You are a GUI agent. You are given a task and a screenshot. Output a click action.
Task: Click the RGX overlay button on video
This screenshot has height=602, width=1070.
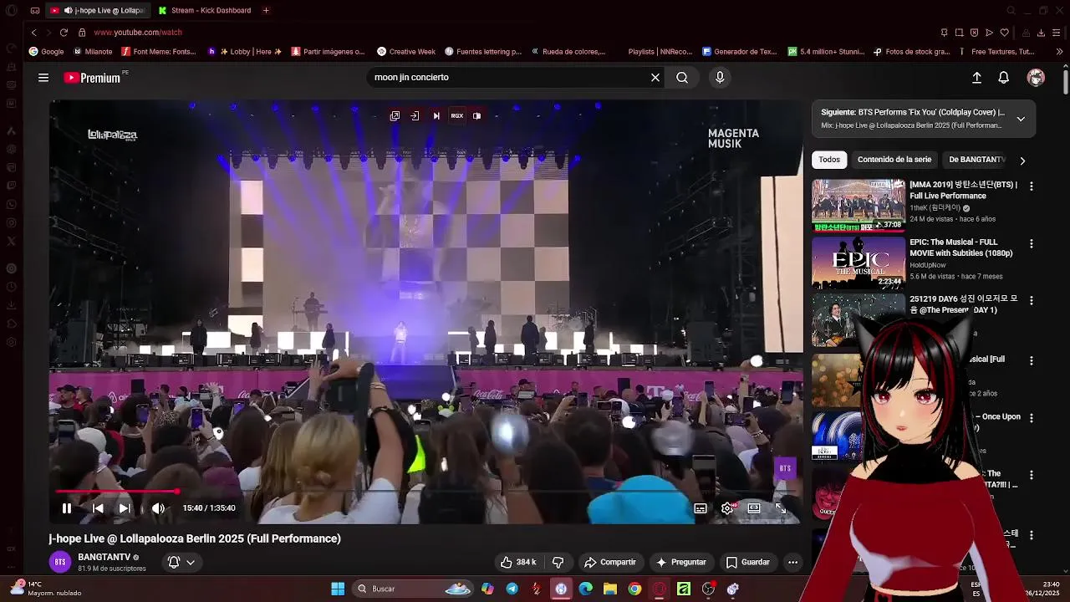pos(456,116)
